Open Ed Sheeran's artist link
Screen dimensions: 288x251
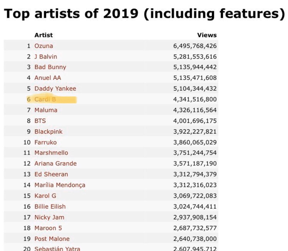51,174
